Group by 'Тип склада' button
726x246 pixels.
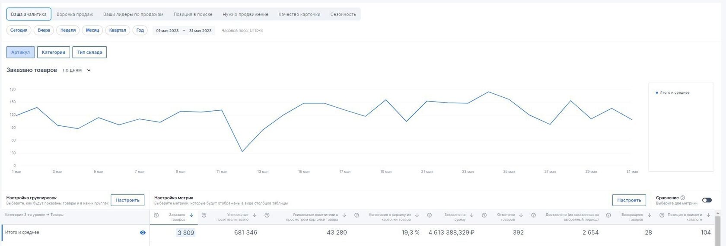click(x=89, y=52)
